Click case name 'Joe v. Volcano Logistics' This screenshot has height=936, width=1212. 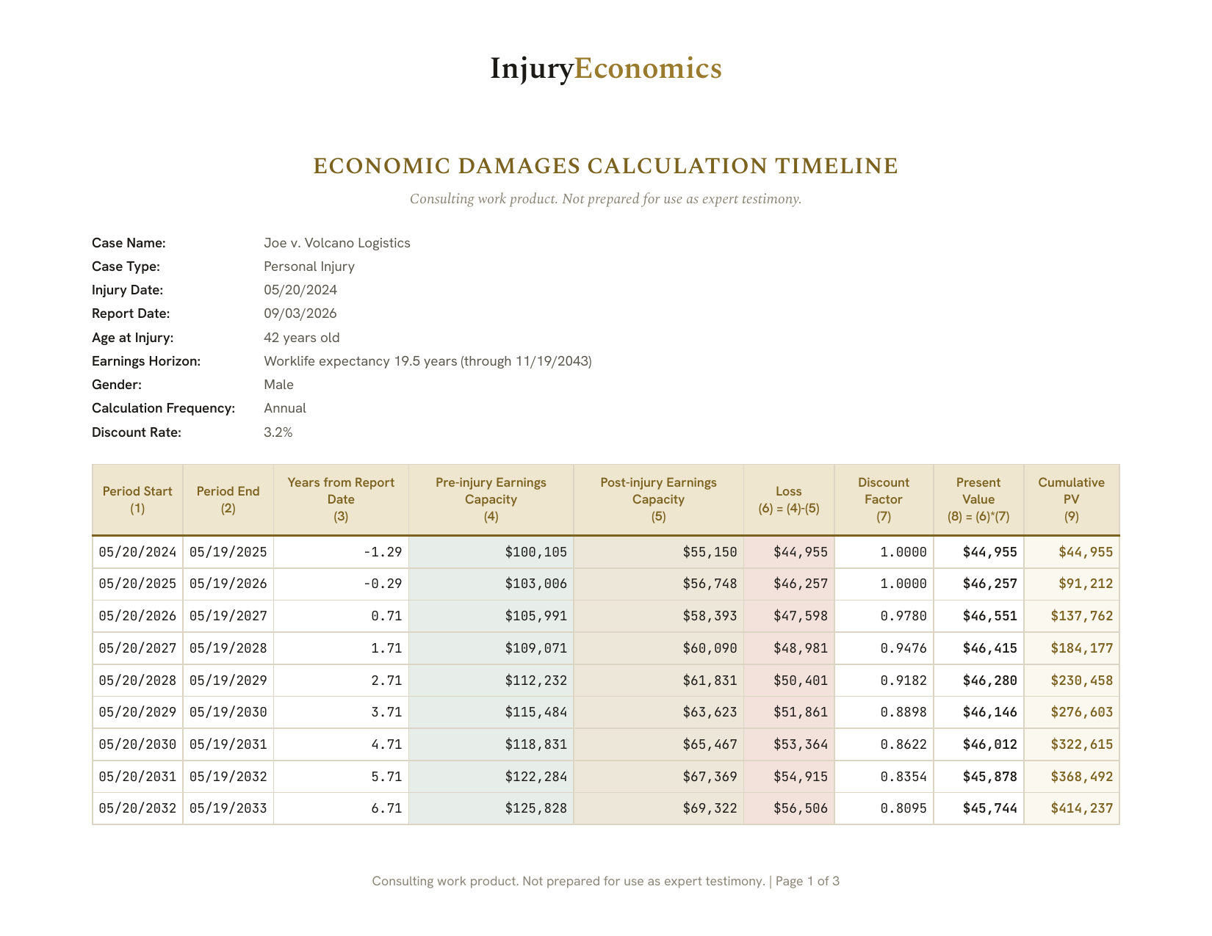[337, 243]
